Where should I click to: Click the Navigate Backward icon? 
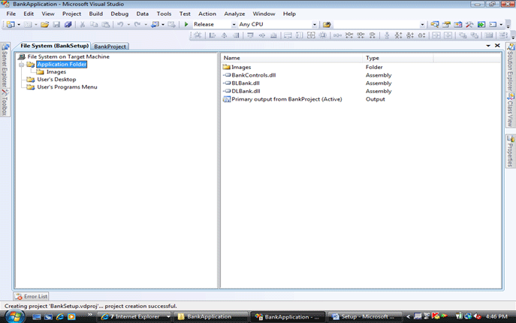click(x=155, y=24)
